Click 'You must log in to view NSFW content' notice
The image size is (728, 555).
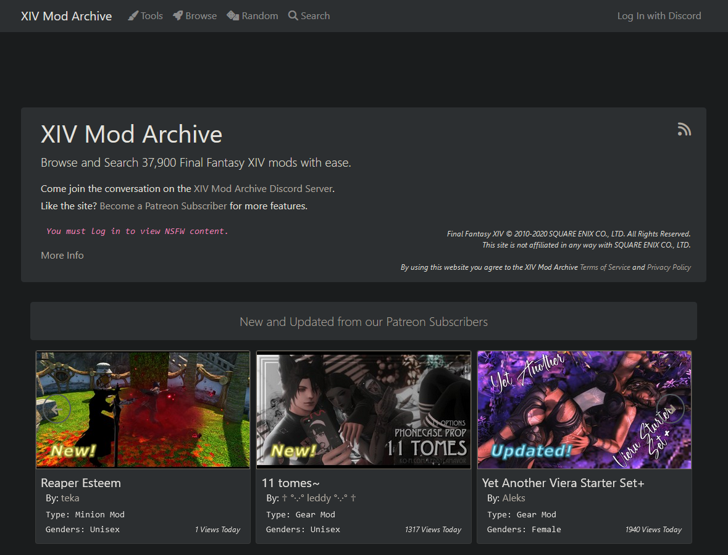(x=138, y=231)
